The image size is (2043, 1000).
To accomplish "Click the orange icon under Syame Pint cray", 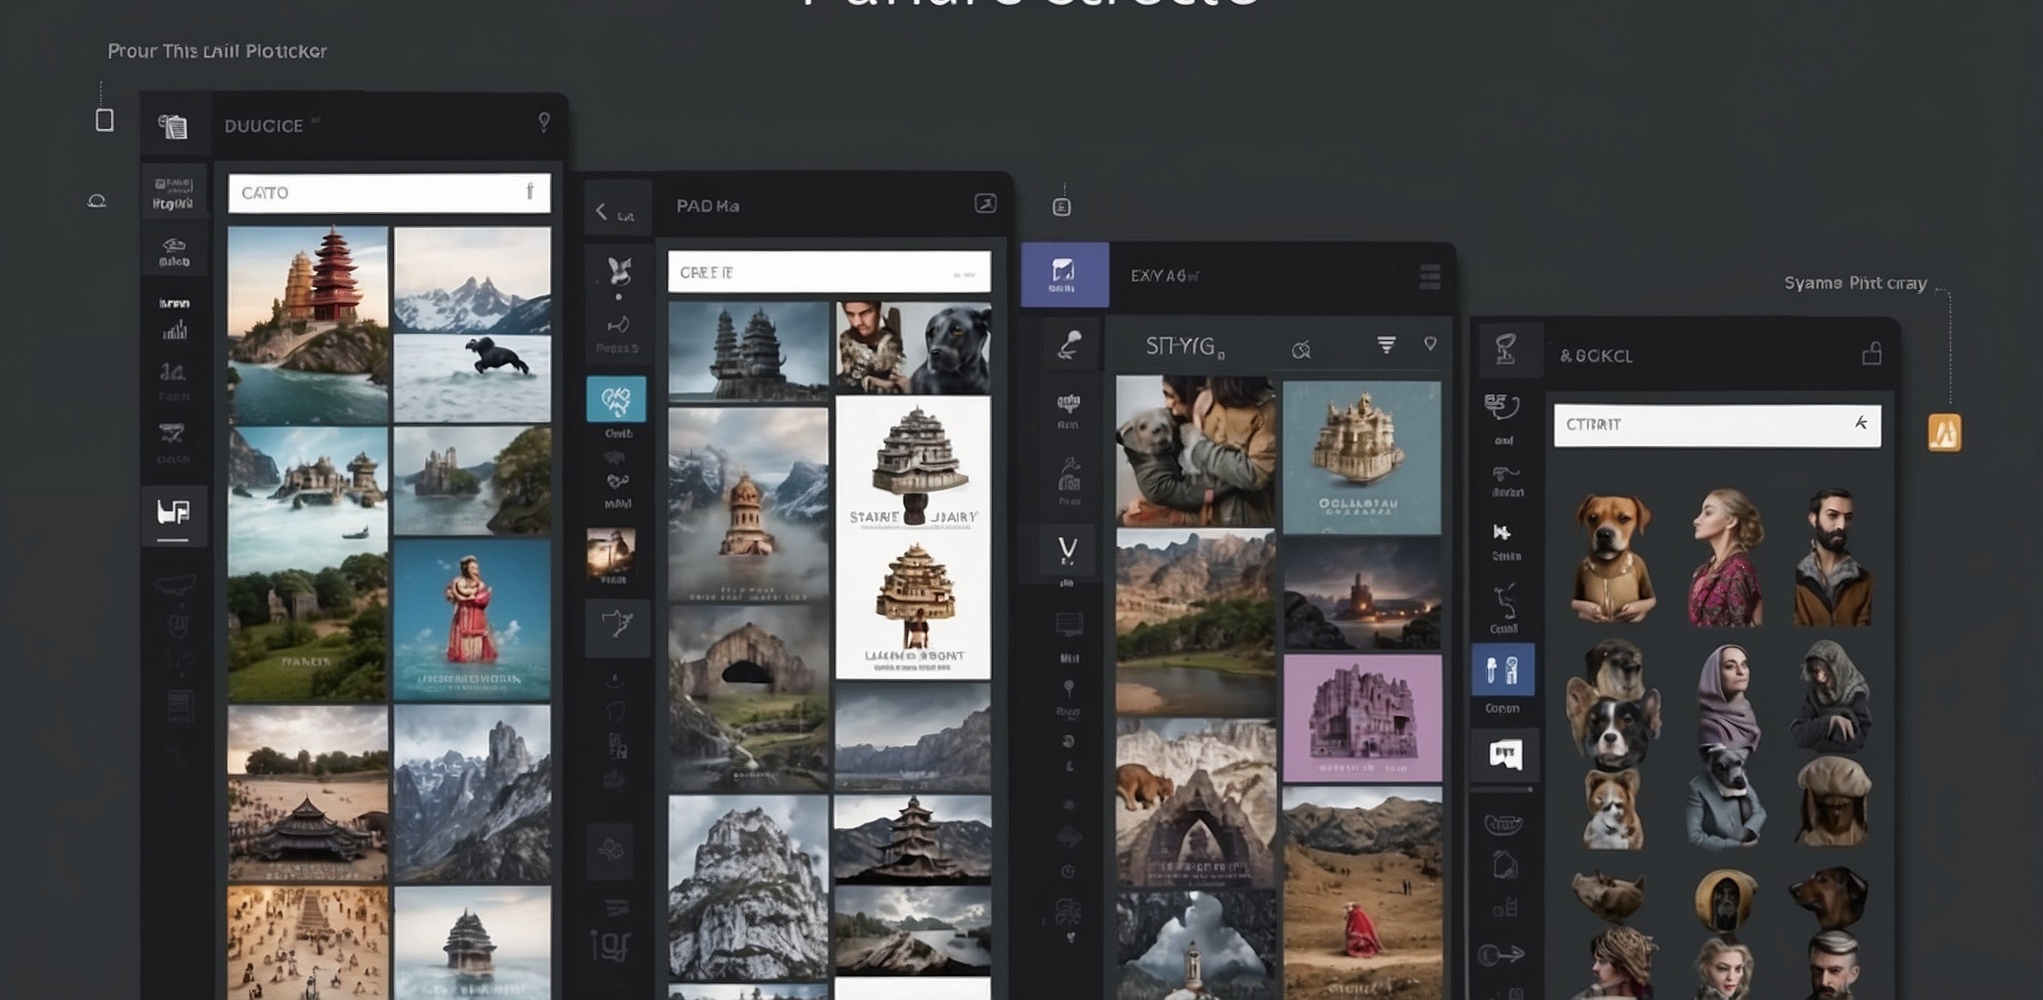I will click(1944, 432).
